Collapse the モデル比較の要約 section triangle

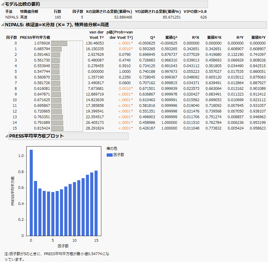coord(2,4)
